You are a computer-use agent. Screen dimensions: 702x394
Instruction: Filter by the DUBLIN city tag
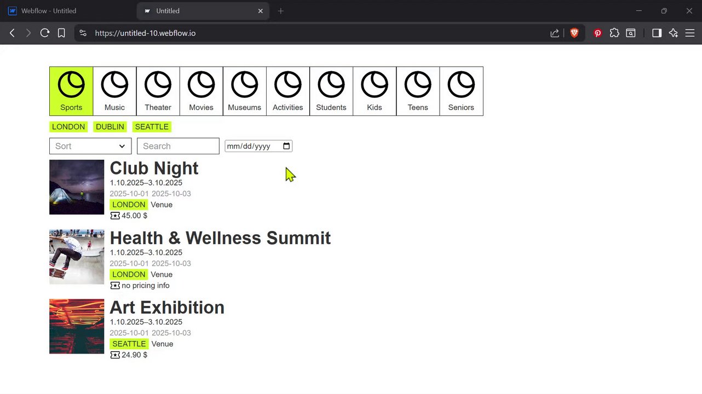110,127
